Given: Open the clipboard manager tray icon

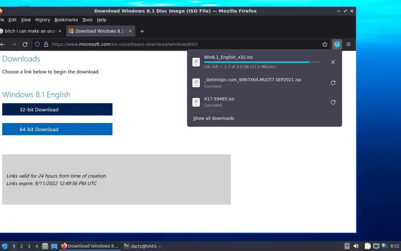Looking at the screenshot, I should 367,246.
